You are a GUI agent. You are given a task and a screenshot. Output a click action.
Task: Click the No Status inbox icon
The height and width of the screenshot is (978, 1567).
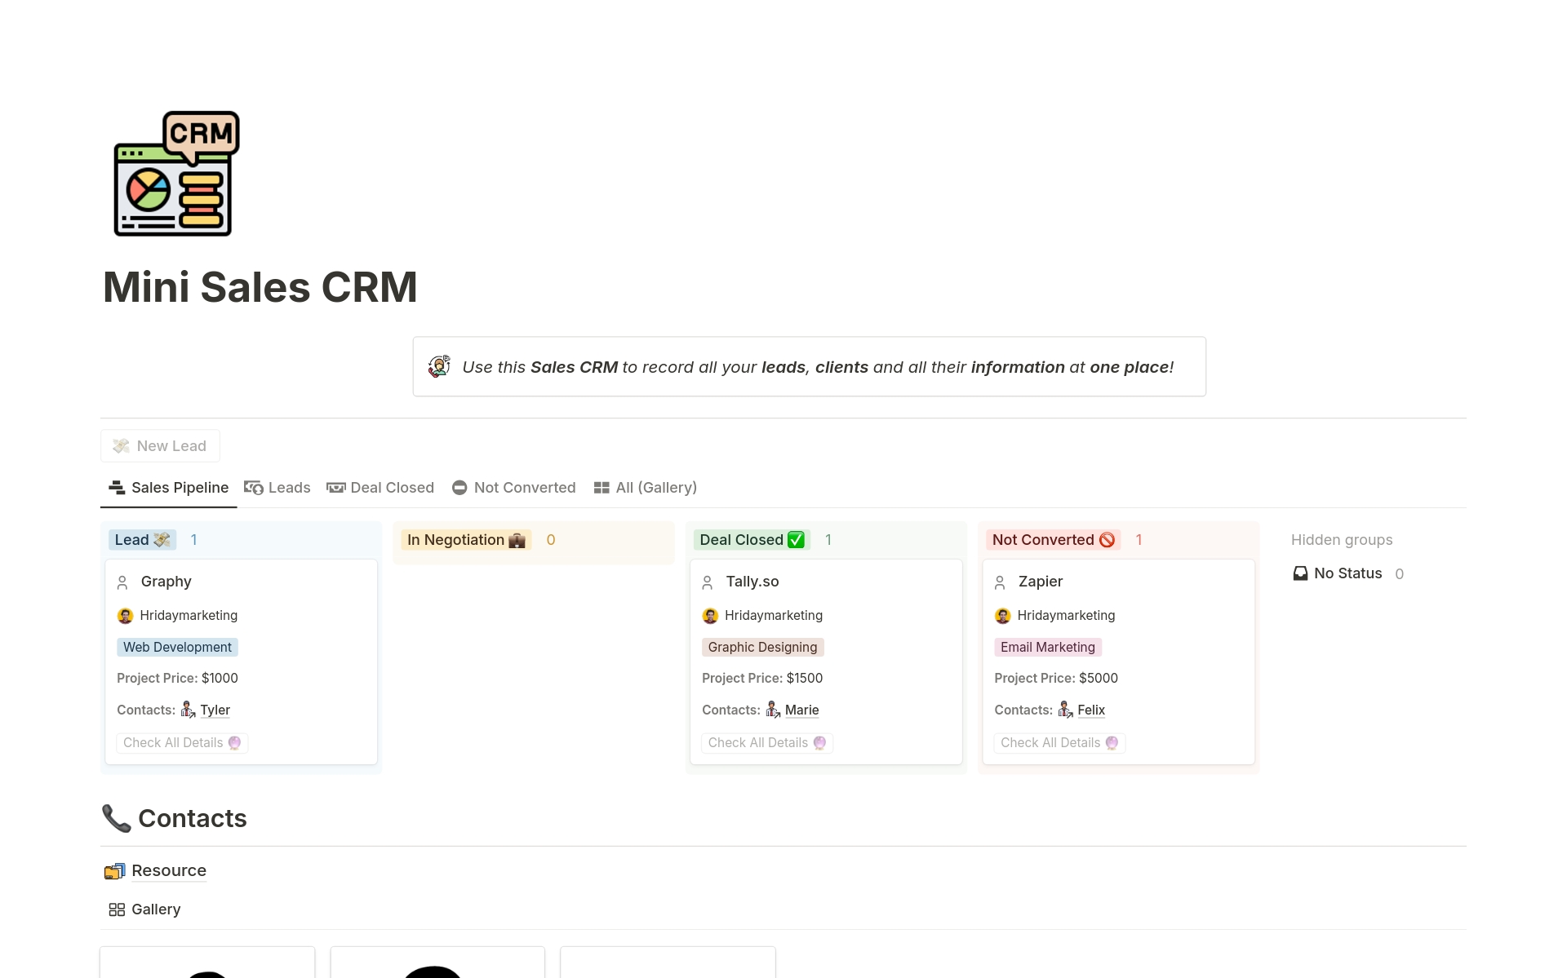tap(1300, 573)
